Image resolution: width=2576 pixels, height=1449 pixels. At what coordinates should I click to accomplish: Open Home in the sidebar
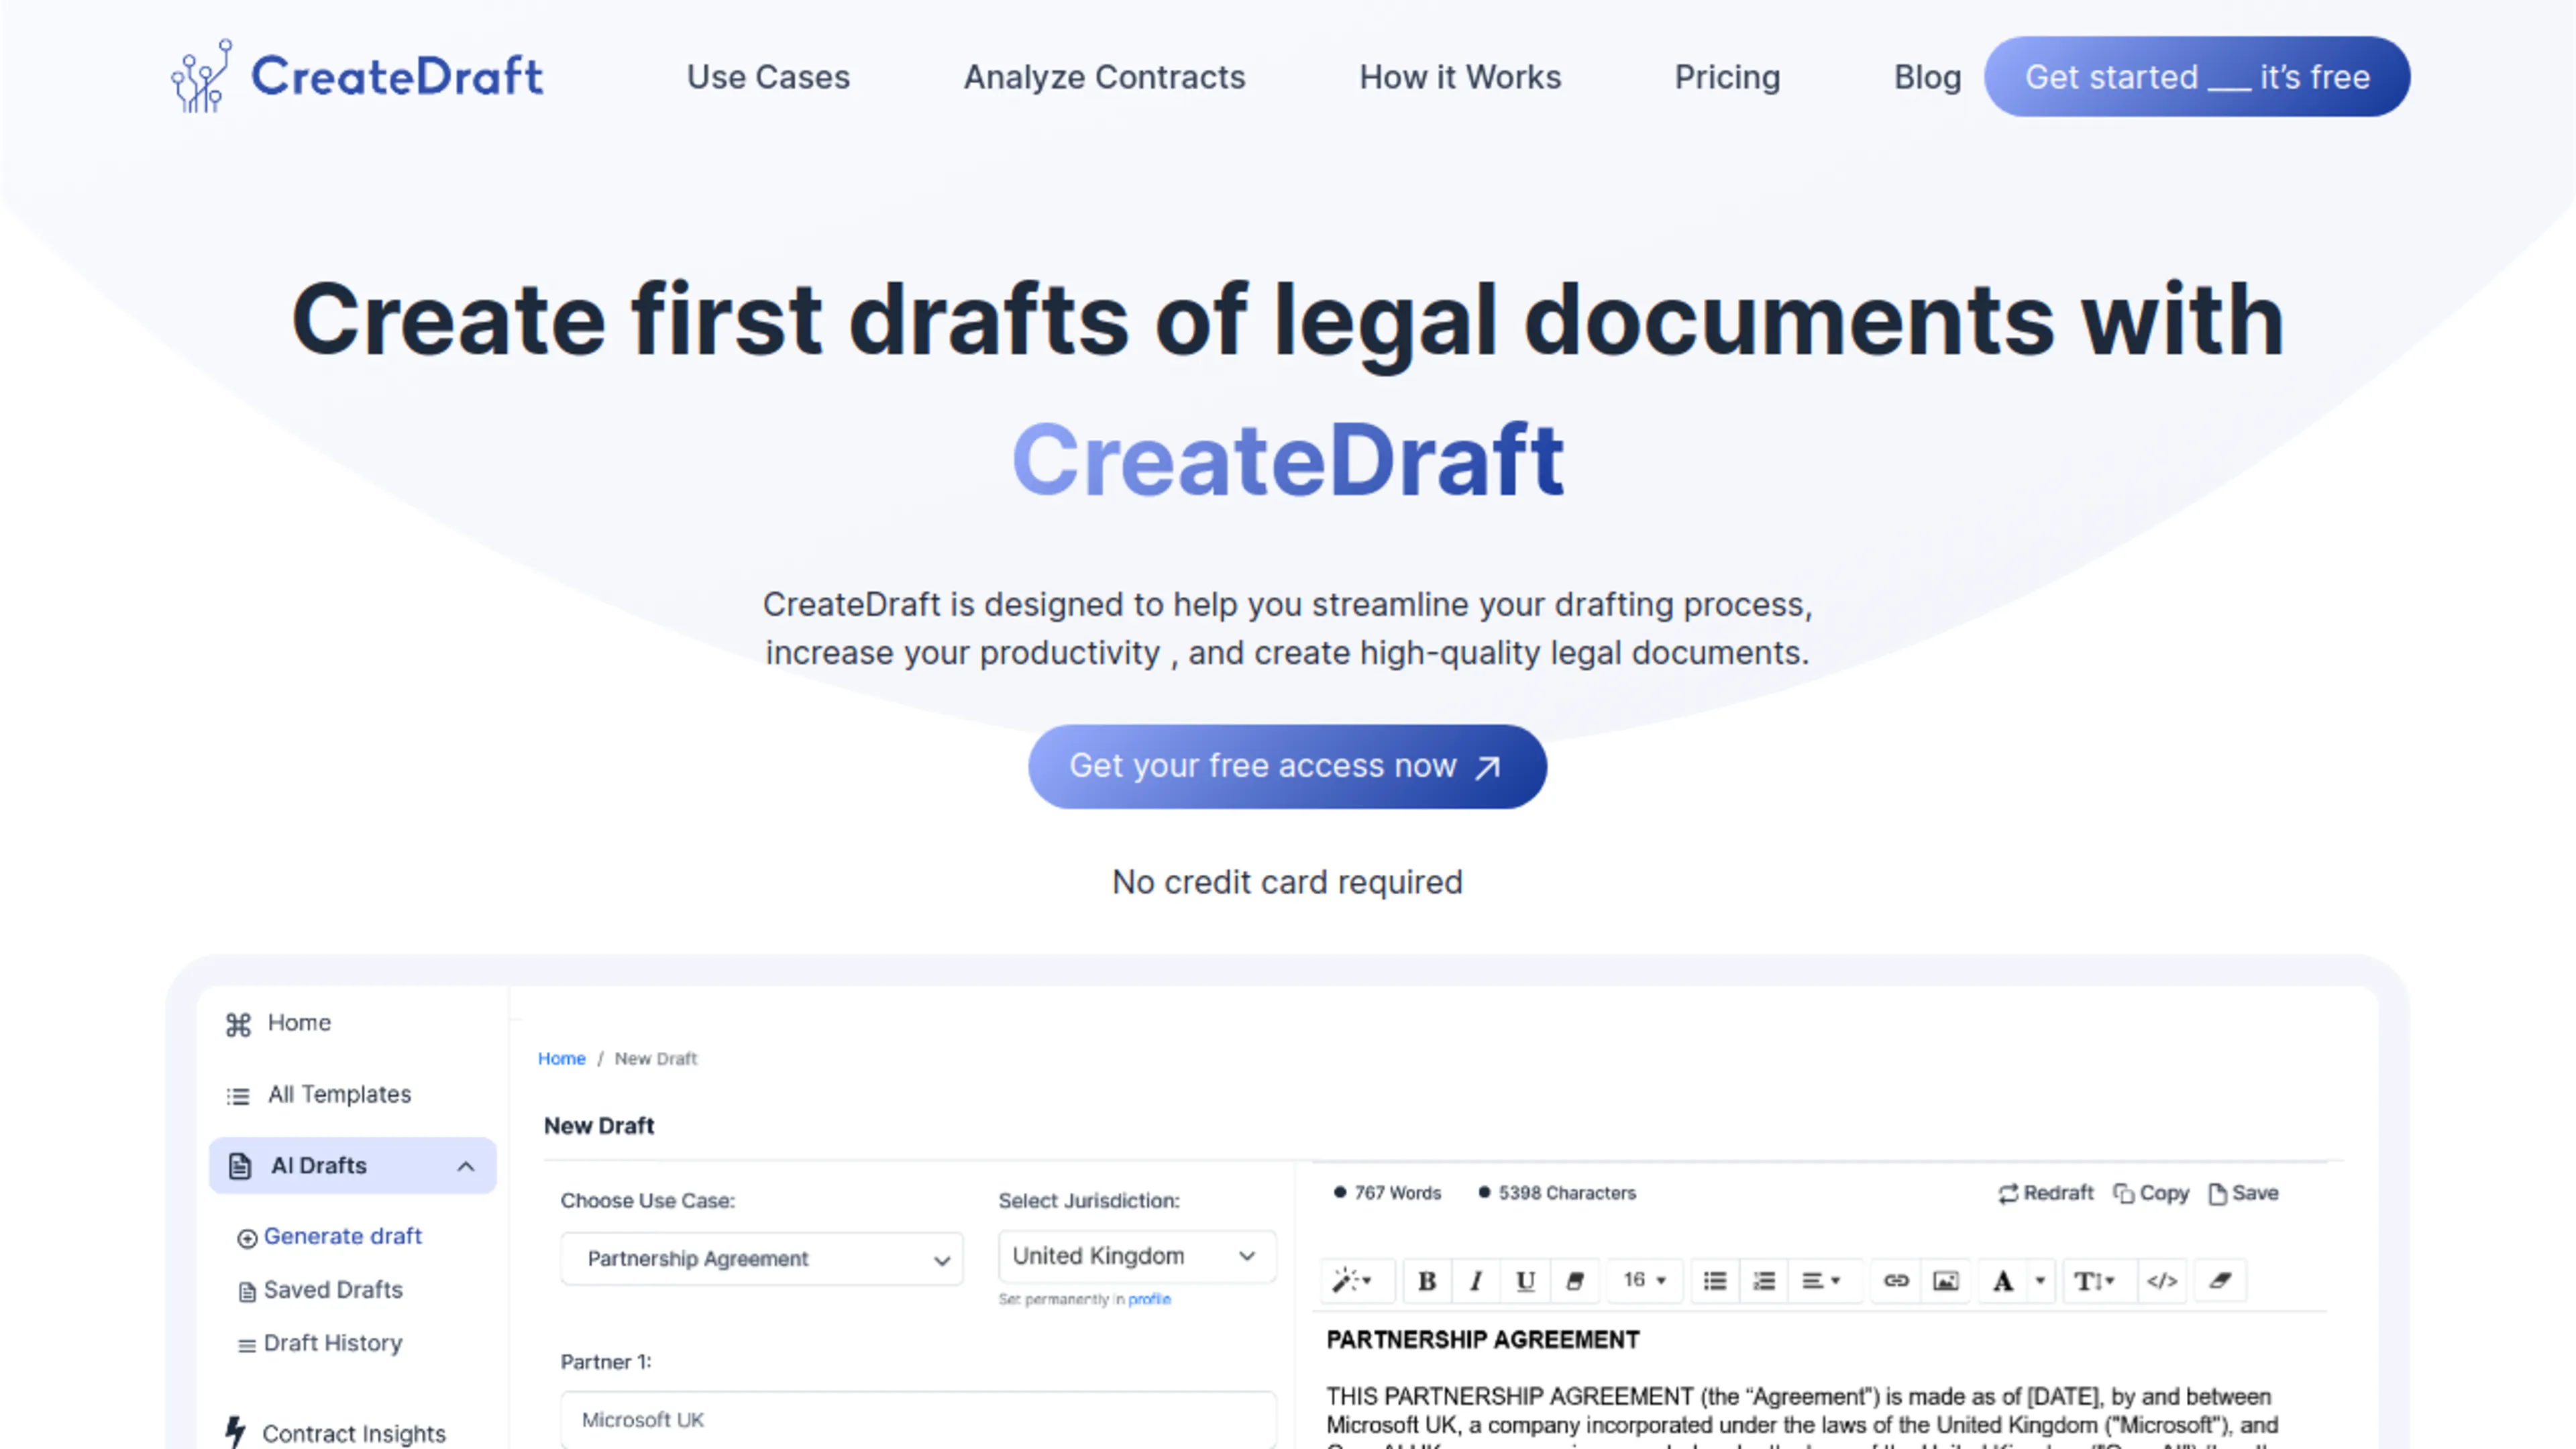coord(299,1022)
